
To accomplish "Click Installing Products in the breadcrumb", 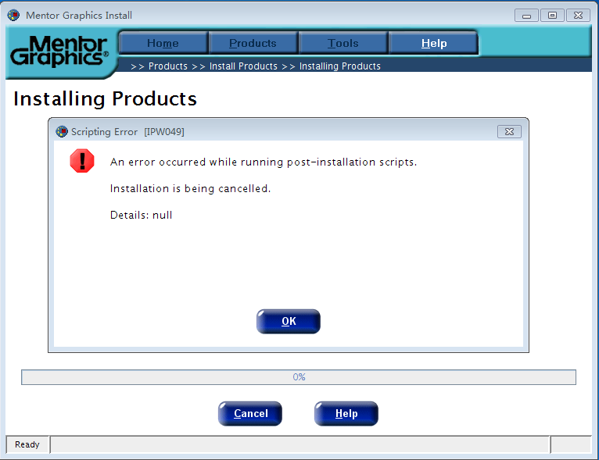I will [x=340, y=66].
